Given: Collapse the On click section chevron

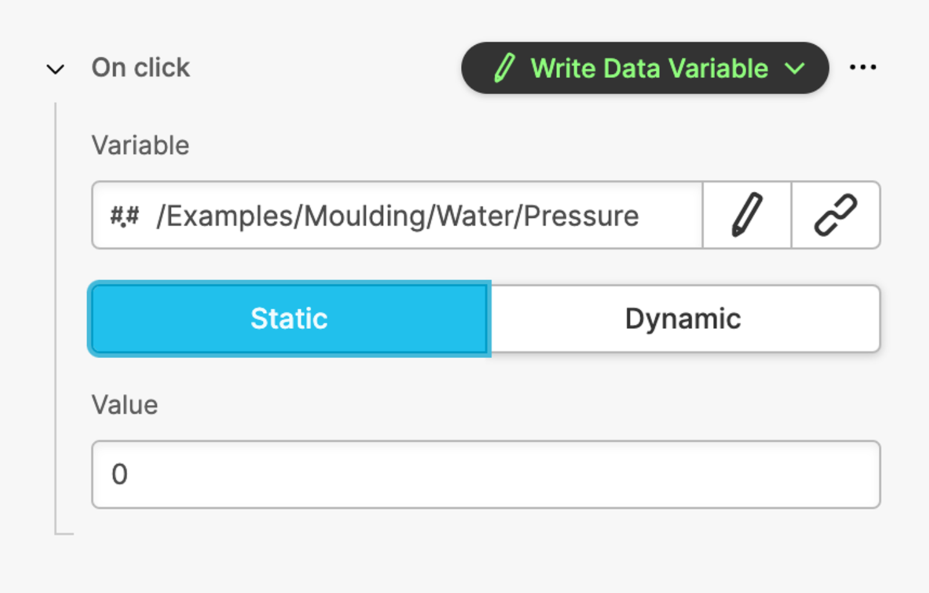Looking at the screenshot, I should coord(55,69).
